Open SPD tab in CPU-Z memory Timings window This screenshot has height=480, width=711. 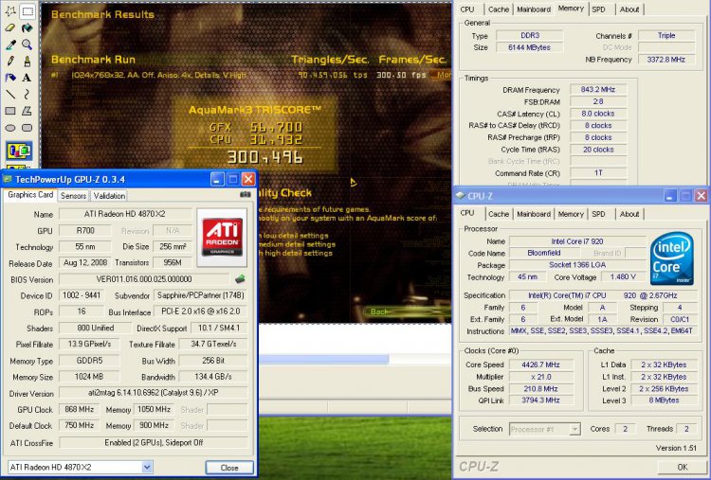tap(598, 9)
